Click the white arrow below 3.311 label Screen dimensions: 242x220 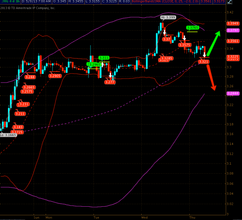tap(103, 64)
